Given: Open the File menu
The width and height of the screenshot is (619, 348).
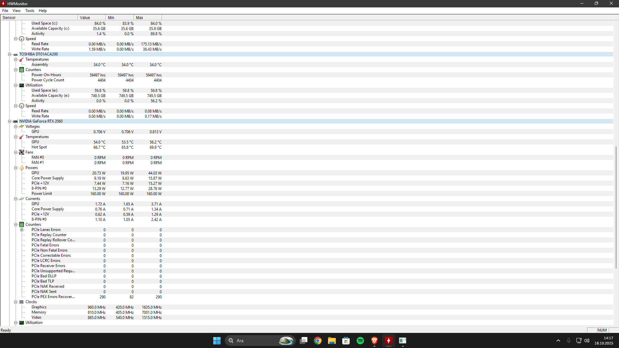Looking at the screenshot, I should pos(5,11).
